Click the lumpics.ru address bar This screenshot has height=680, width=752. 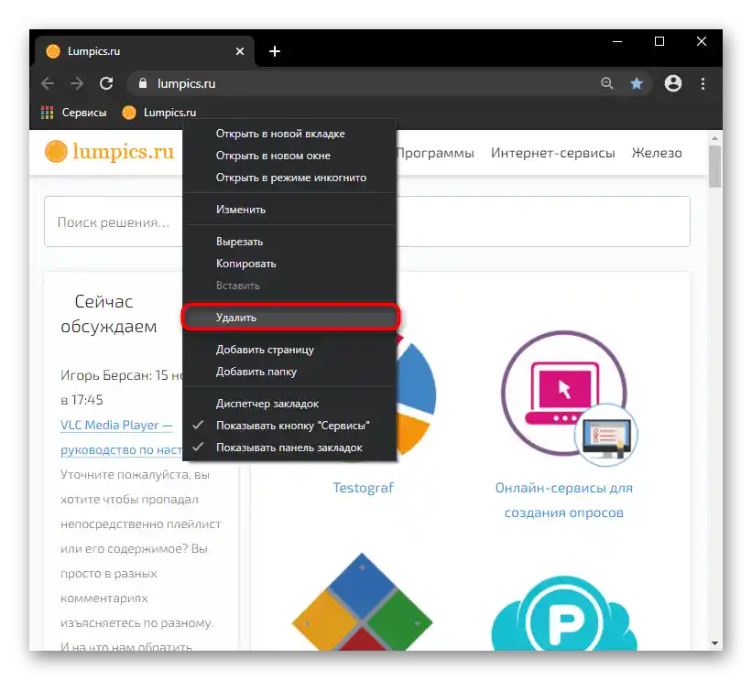[x=365, y=84]
